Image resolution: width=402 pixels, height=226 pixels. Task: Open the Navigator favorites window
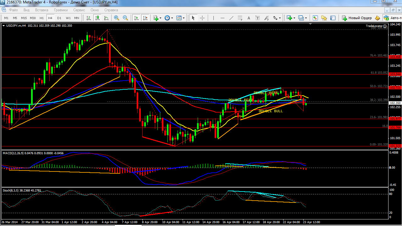click(324, 18)
